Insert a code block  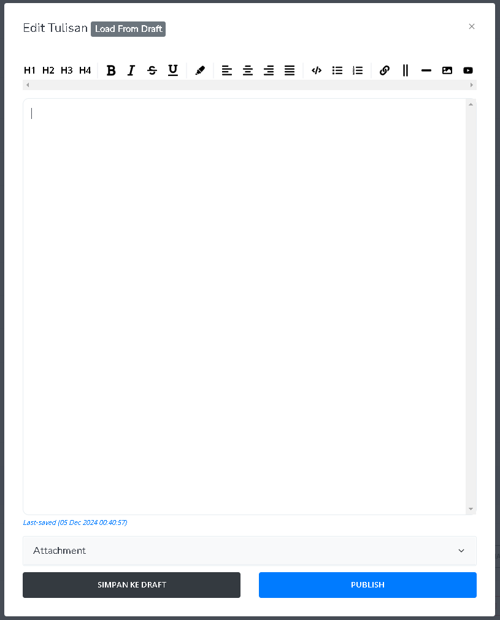coord(317,71)
